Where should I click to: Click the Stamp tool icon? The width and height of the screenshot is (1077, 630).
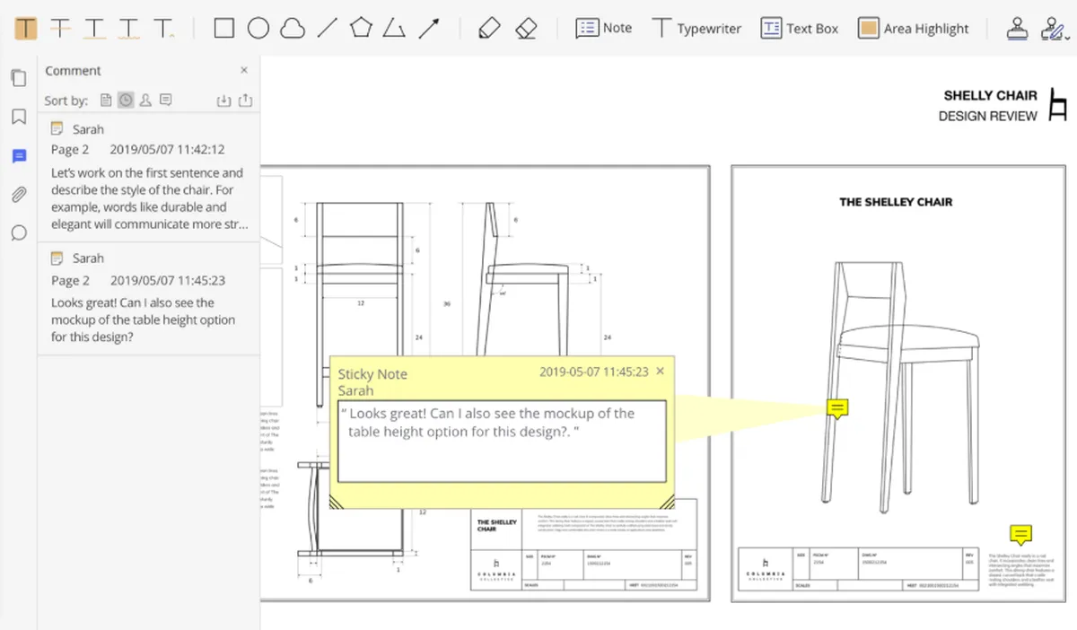click(1017, 28)
